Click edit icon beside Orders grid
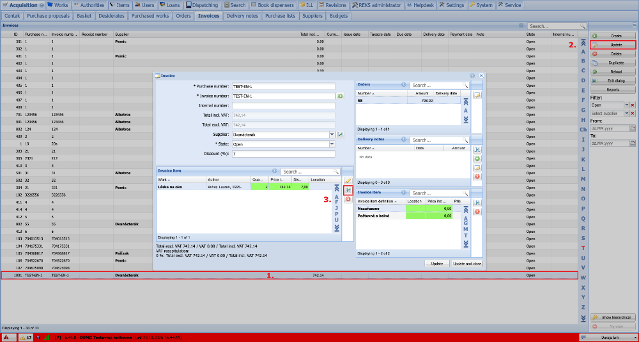This screenshot has width=639, height=342. tap(477, 95)
